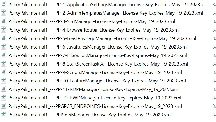Select the PP-6-JavaRulesManager file name
Viewport: 216px width, 122px height.
98,47
